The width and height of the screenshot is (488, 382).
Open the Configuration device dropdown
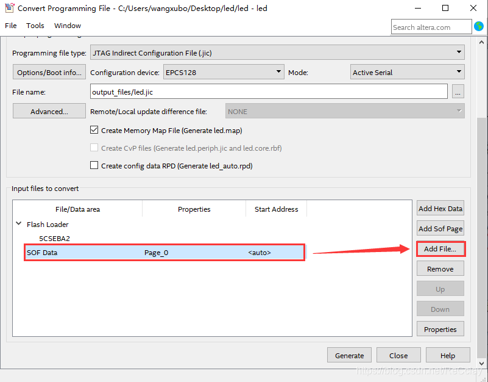[x=224, y=72]
